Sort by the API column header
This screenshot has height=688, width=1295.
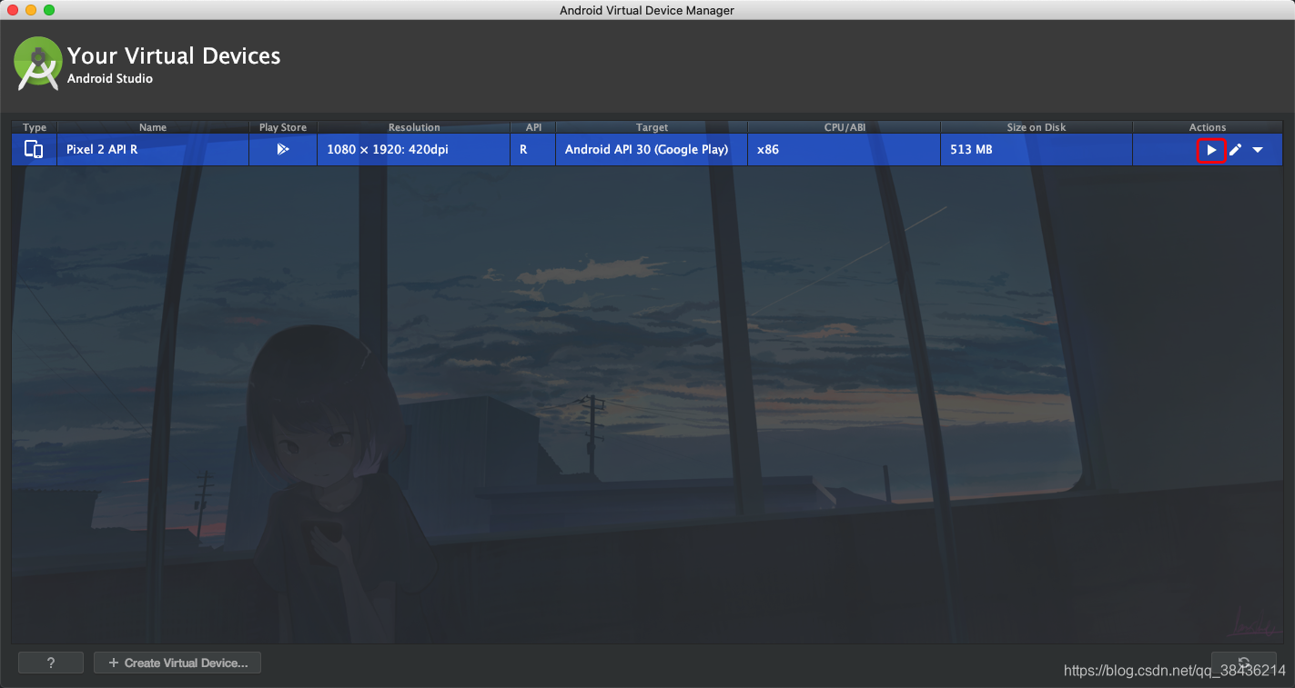(533, 127)
